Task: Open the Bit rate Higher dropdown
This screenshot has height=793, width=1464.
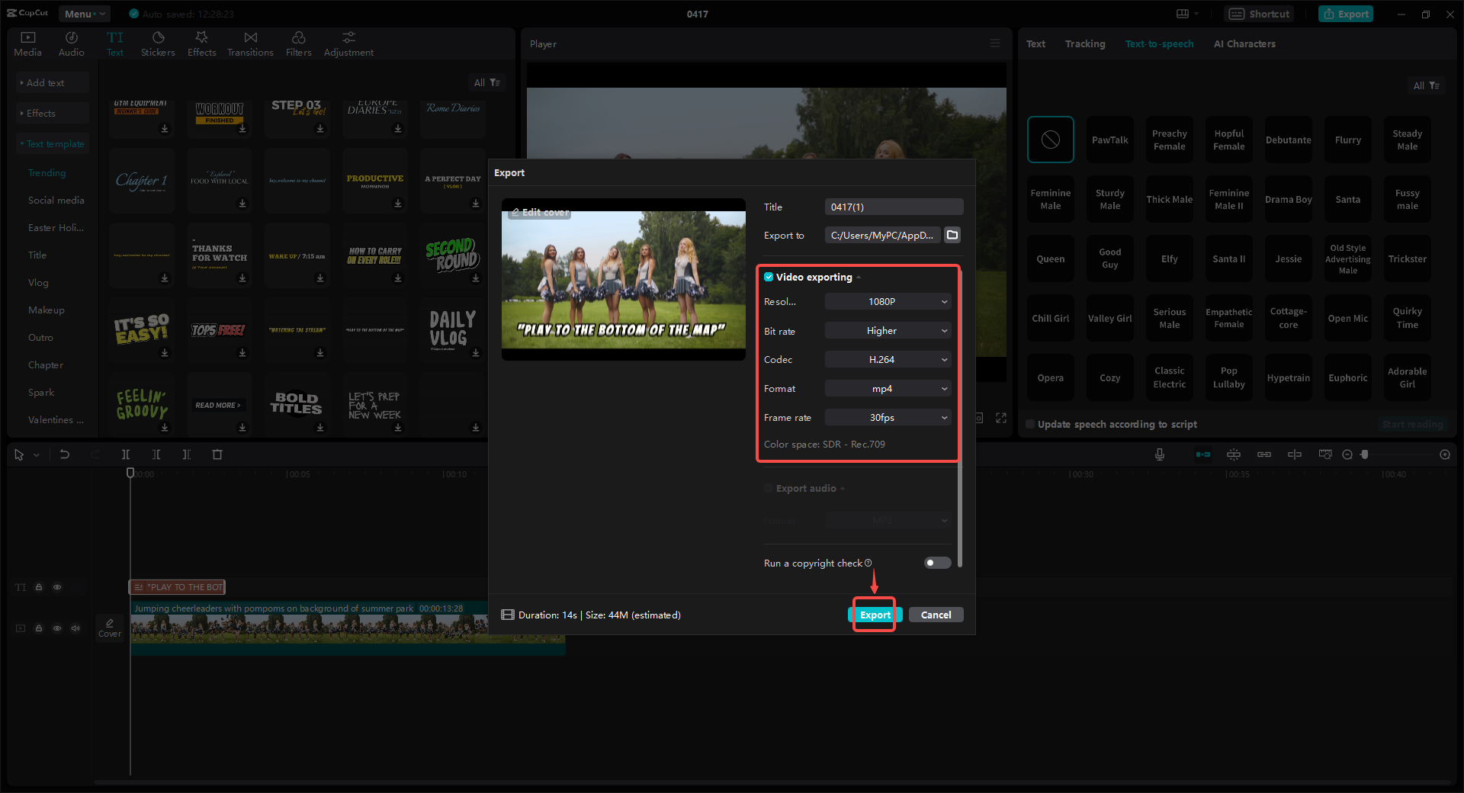Action: 888,330
